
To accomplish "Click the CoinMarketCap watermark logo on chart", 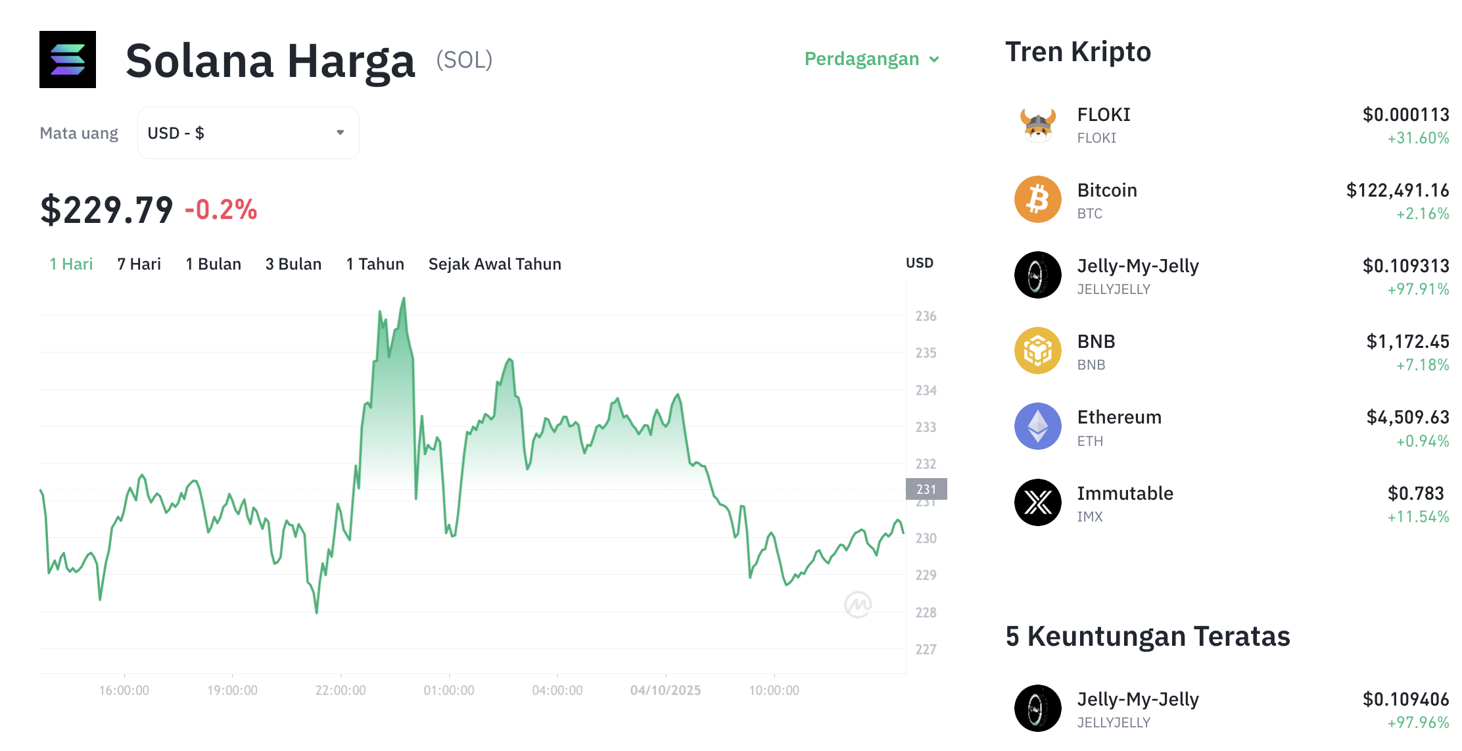I will click(858, 604).
